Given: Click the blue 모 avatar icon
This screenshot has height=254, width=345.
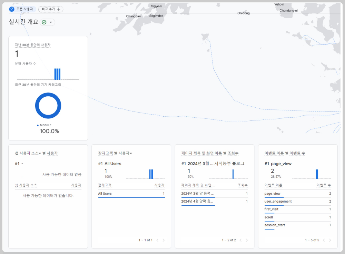Looking at the screenshot, I should [12, 9].
